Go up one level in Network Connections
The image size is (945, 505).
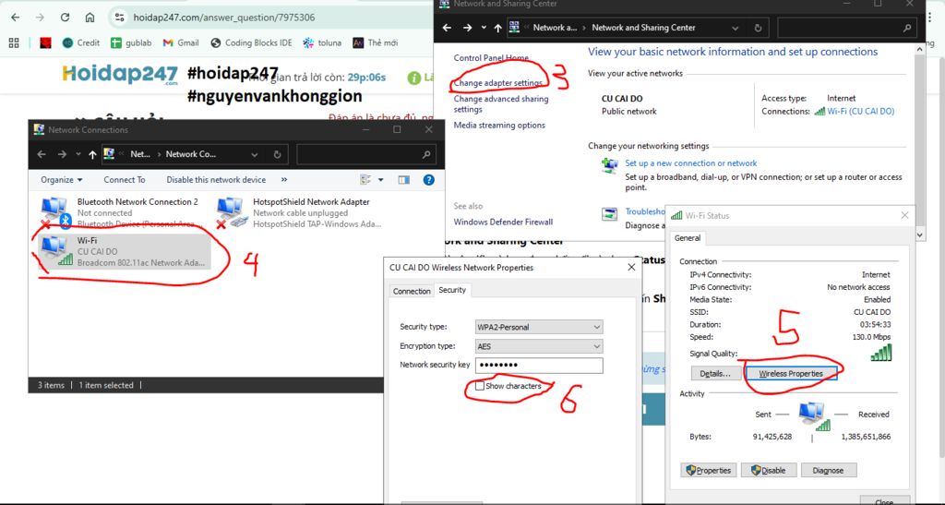click(x=92, y=154)
